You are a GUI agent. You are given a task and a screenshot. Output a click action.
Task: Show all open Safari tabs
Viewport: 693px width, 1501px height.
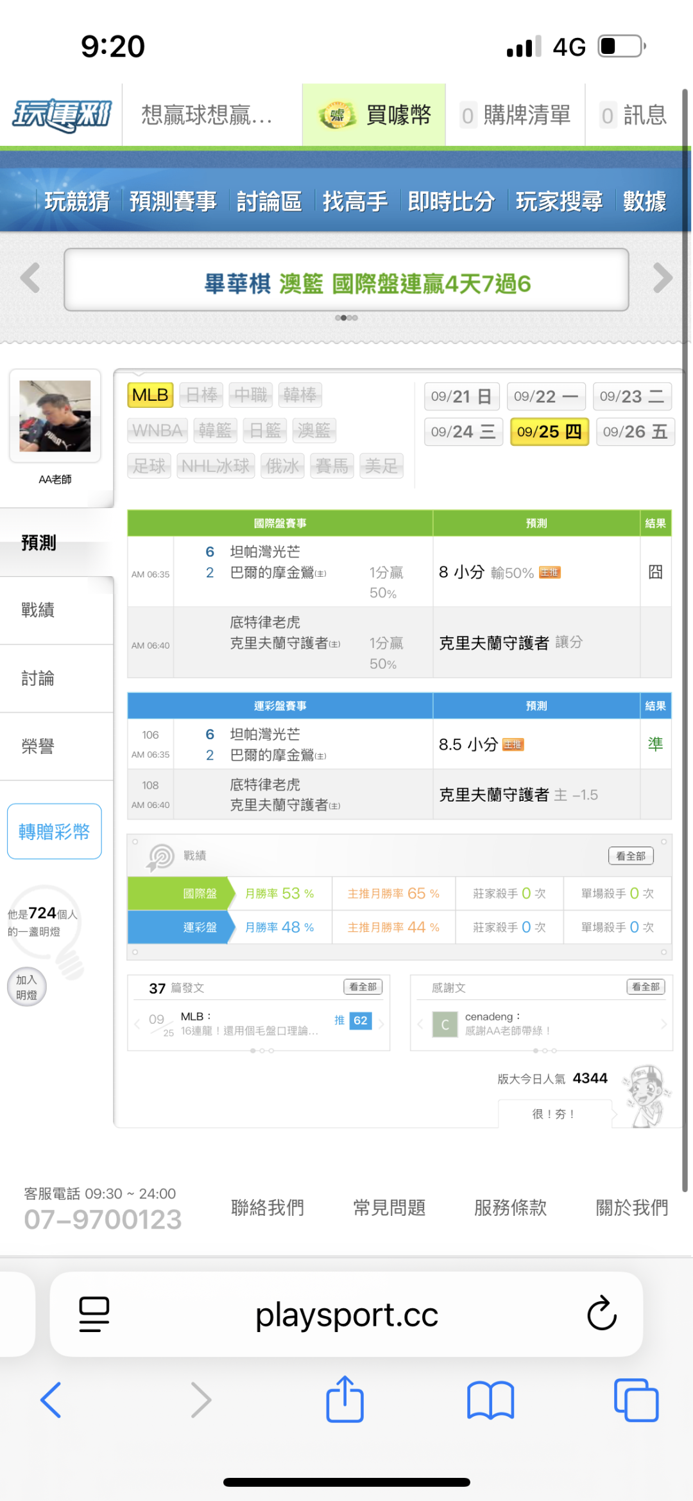[x=636, y=1400]
